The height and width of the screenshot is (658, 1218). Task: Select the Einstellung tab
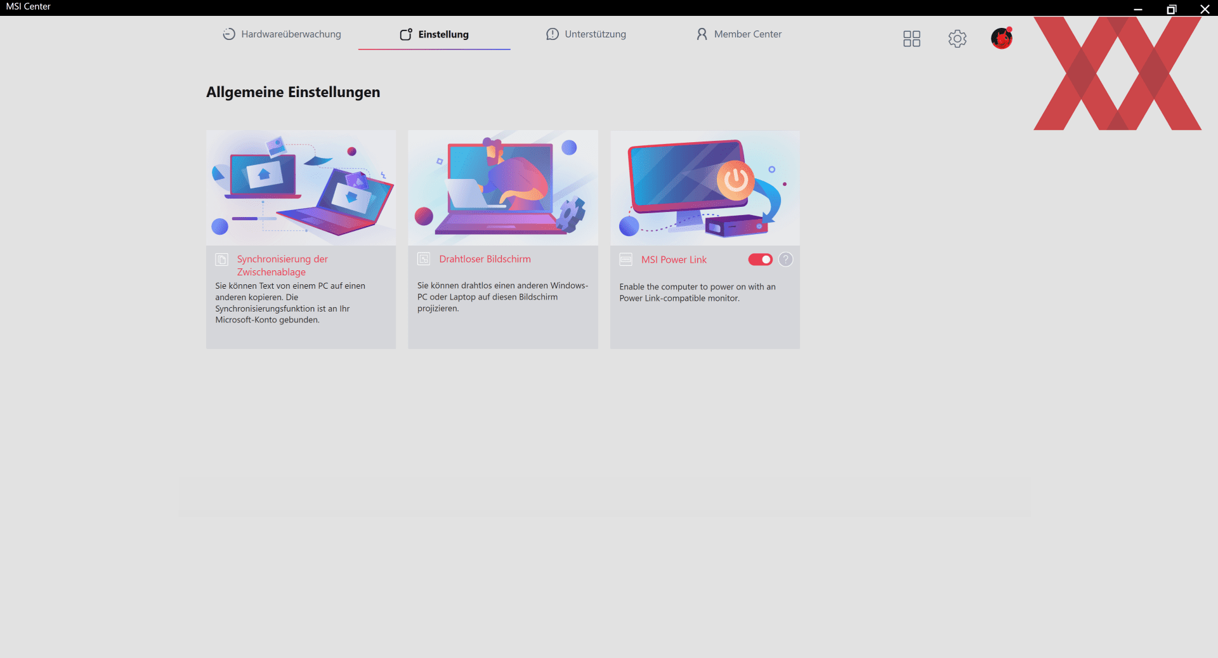[434, 34]
